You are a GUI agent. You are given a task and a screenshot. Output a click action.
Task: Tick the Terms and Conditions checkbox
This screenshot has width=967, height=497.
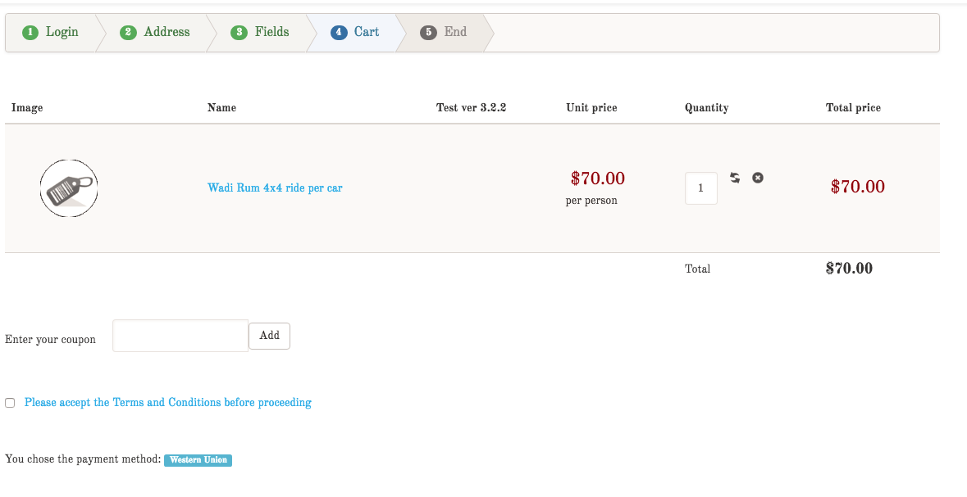click(x=10, y=403)
